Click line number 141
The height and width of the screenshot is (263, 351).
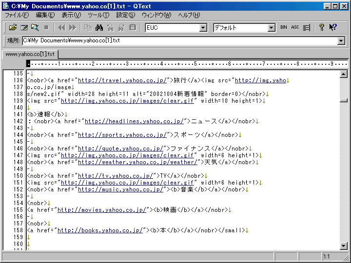coord(18,114)
